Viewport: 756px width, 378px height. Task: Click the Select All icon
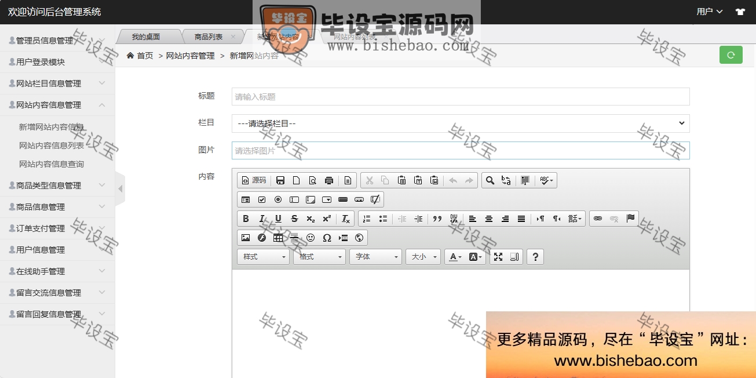coord(525,180)
